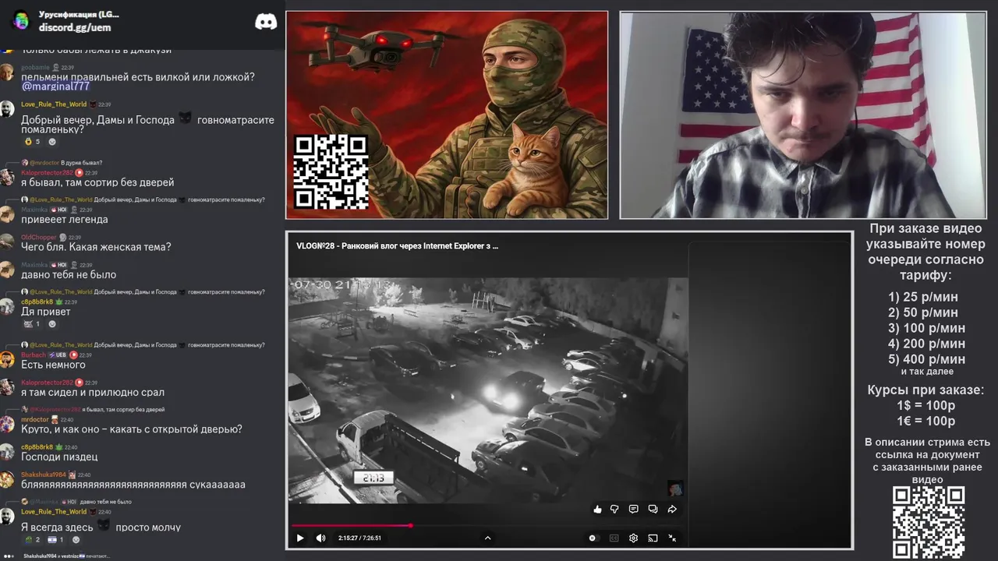Cast video to another screen
The width and height of the screenshot is (998, 561).
tap(653, 538)
